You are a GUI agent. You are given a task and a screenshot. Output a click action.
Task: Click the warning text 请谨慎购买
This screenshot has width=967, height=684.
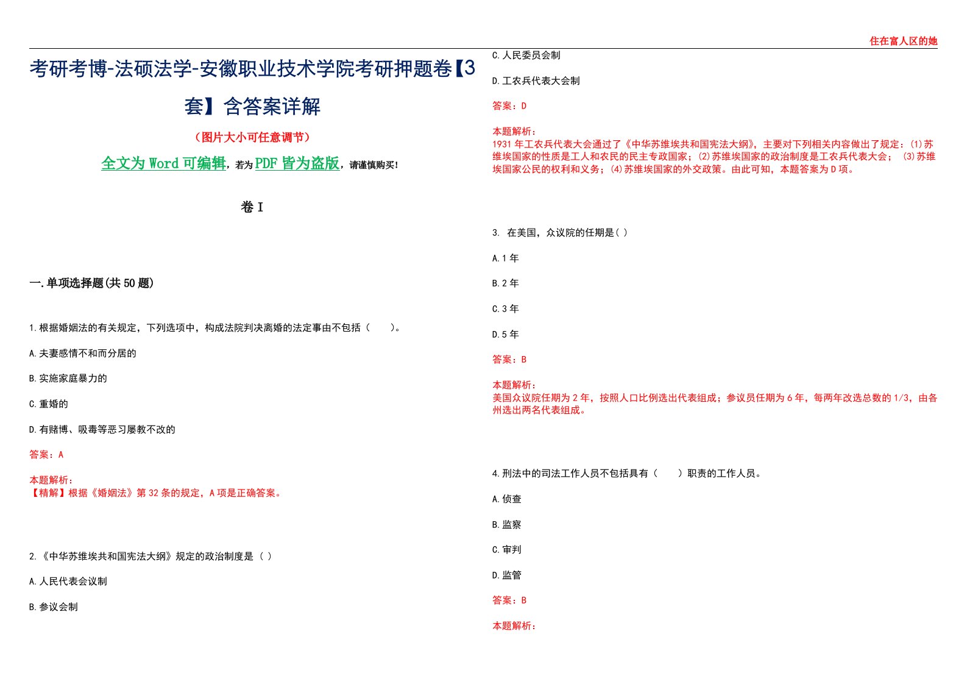pos(372,165)
